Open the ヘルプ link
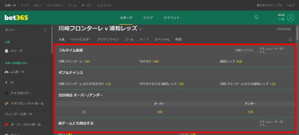299x135 pixels. click(291, 5)
